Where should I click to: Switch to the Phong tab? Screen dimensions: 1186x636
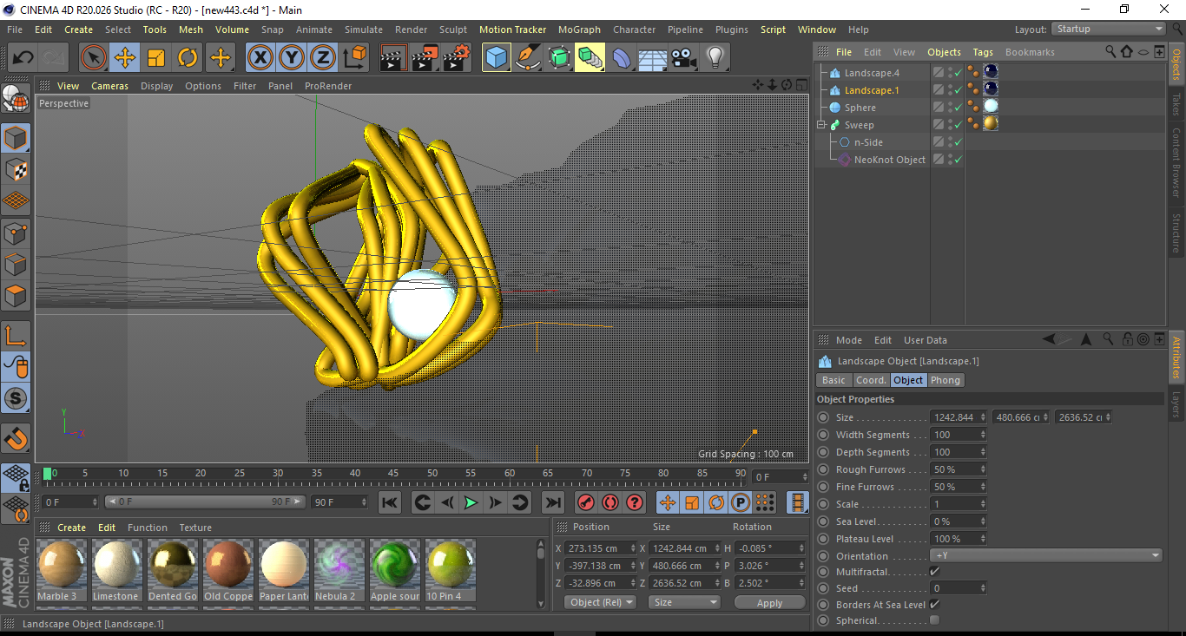(x=946, y=380)
